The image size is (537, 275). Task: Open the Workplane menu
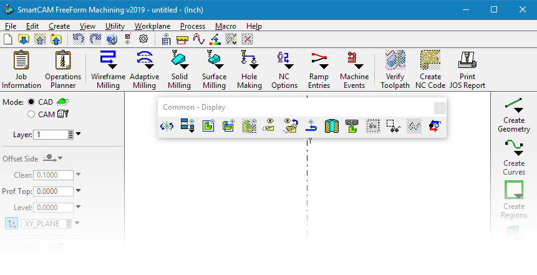152,26
